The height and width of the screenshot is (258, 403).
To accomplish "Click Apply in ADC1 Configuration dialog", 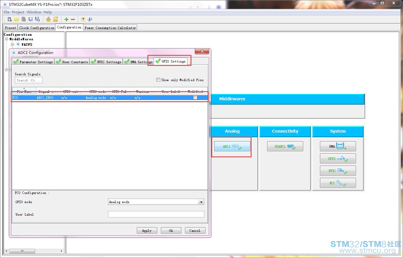I will pos(147,231).
